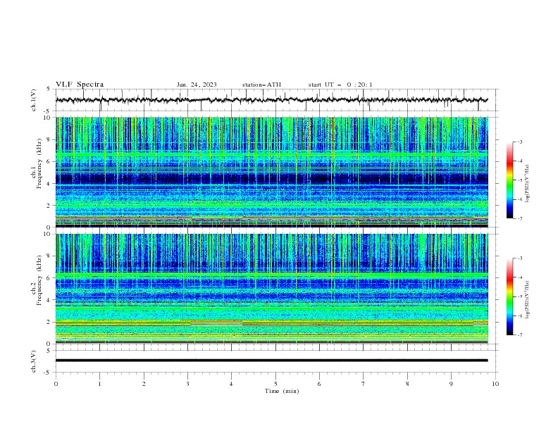558x431 pixels.
Task: Click the "station=ATH" header label
Action: pyautogui.click(x=261, y=85)
